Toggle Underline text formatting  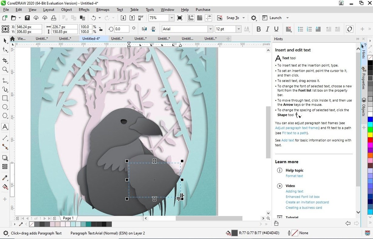point(276,29)
